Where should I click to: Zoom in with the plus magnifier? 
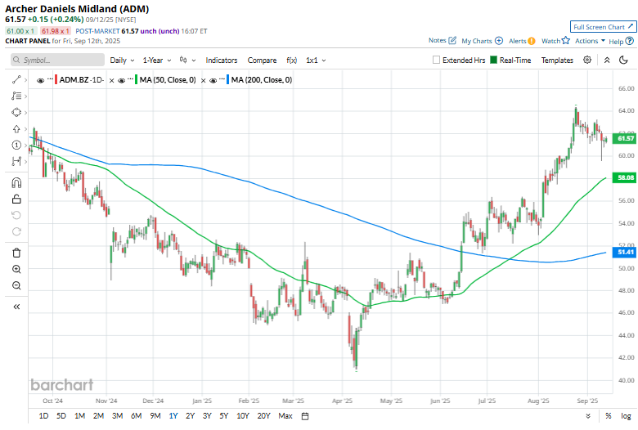coord(16,269)
